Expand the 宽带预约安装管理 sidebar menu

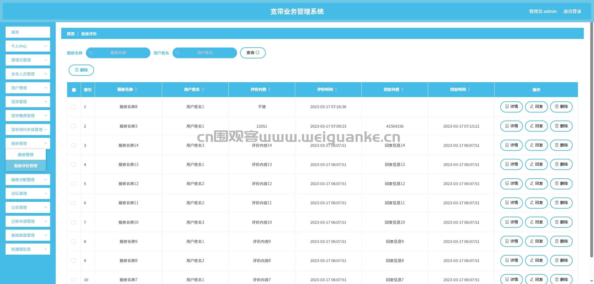(x=28, y=129)
